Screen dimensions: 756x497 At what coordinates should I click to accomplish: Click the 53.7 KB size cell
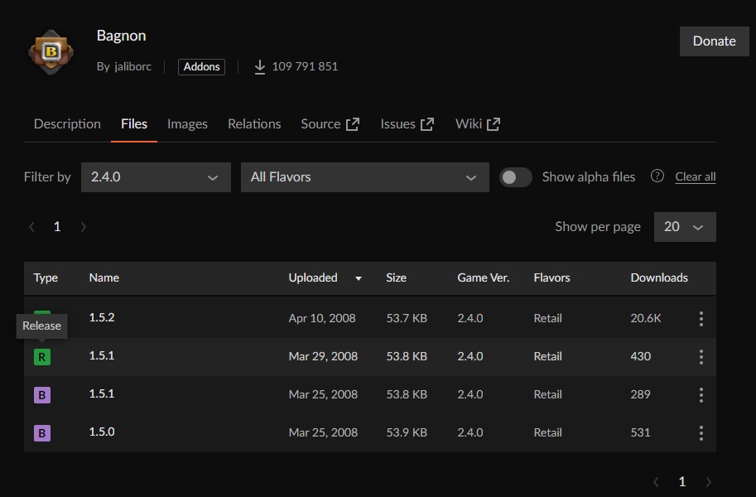pos(407,318)
